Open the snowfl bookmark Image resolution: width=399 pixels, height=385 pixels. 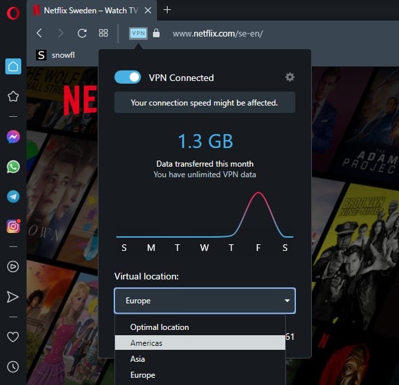click(55, 55)
